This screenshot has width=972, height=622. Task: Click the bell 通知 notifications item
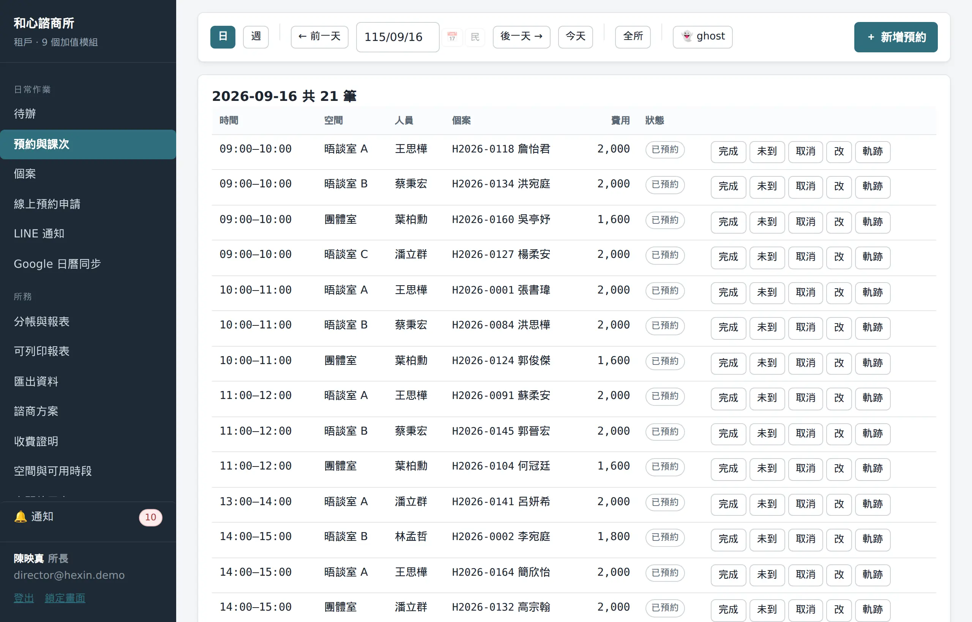(88, 517)
